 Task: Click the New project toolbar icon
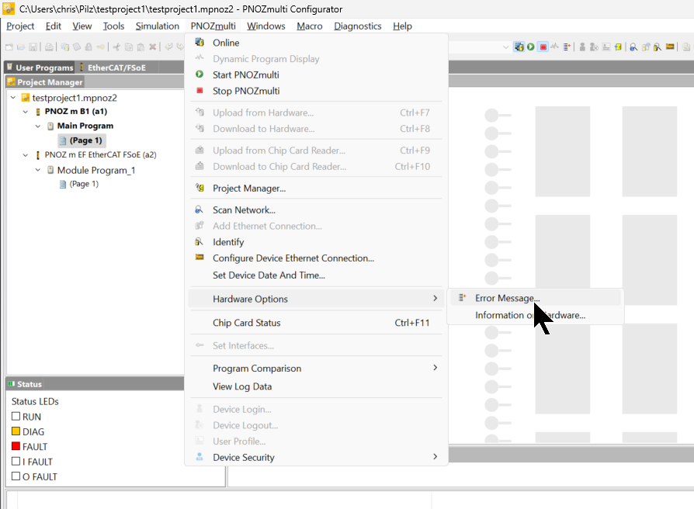9,47
